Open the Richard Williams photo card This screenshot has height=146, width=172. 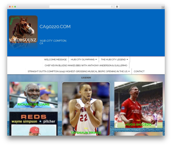(33, 95)
